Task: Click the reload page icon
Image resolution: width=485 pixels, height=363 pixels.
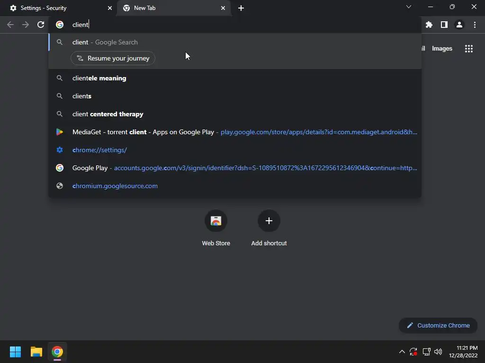Action: (x=41, y=25)
